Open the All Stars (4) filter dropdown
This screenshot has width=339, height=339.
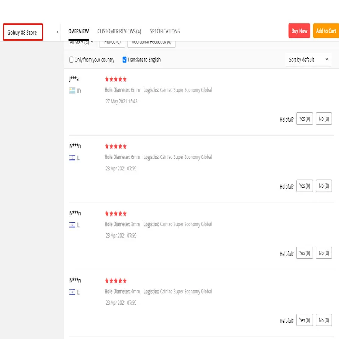point(81,42)
